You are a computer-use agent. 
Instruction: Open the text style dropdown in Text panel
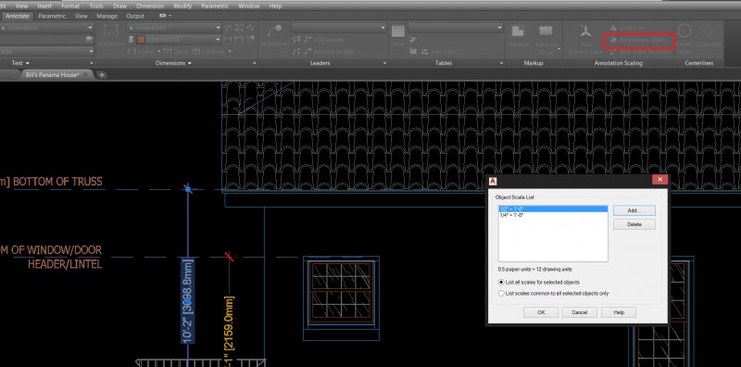click(x=91, y=28)
